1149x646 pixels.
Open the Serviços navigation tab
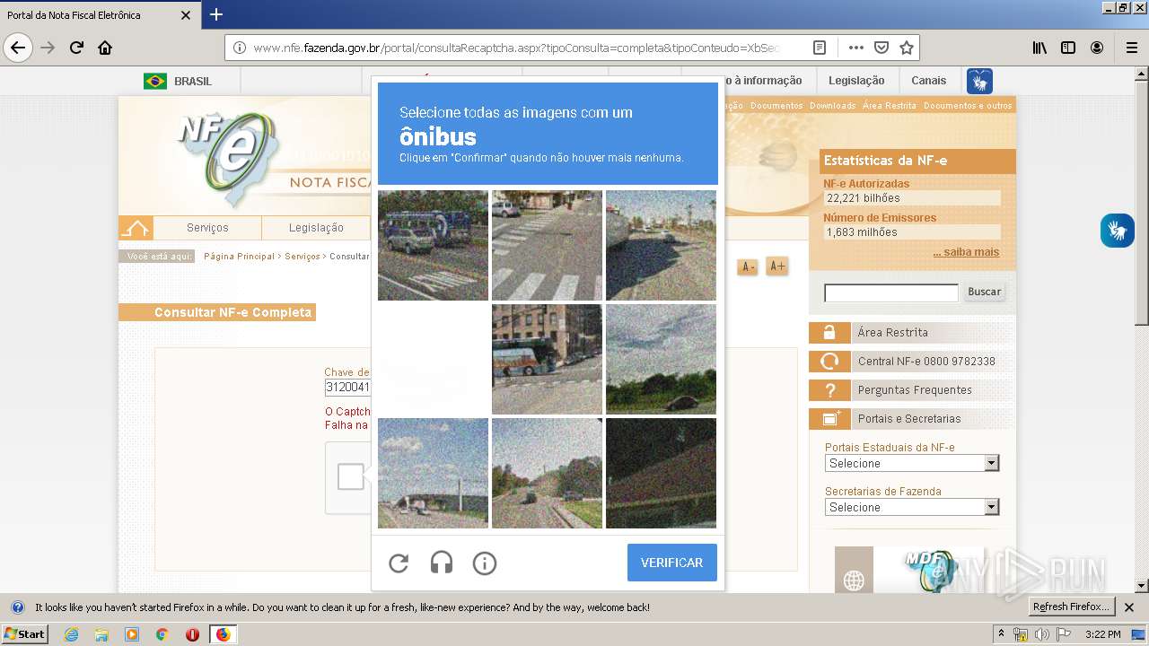(x=207, y=228)
